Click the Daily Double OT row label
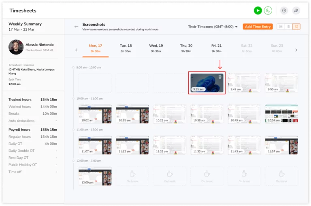Screen dimensions: 311x206 [21, 151]
